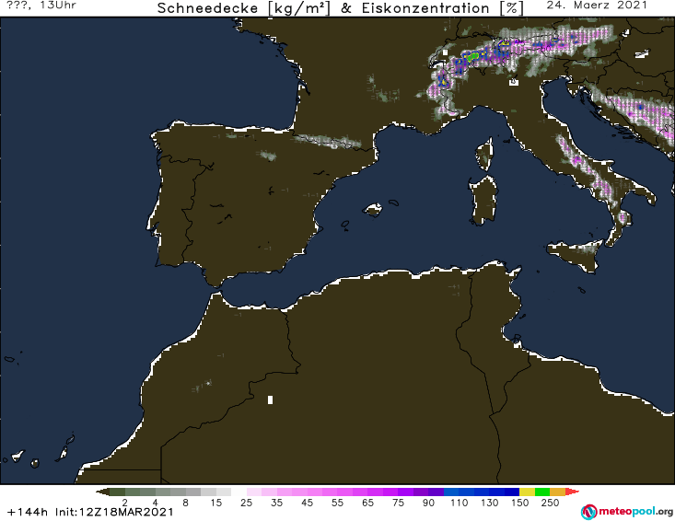Click the island of Sicily on the map
Screen dimensions: 675x521
coord(576,255)
